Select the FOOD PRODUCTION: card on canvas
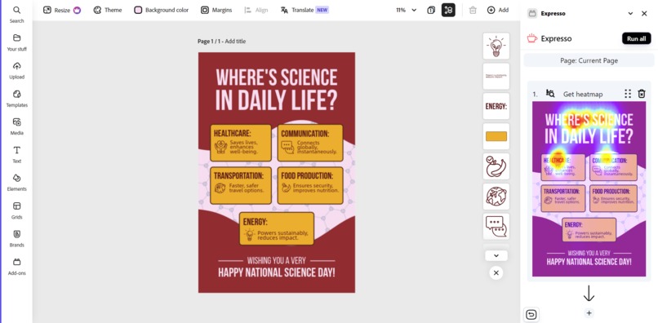 [x=309, y=185]
